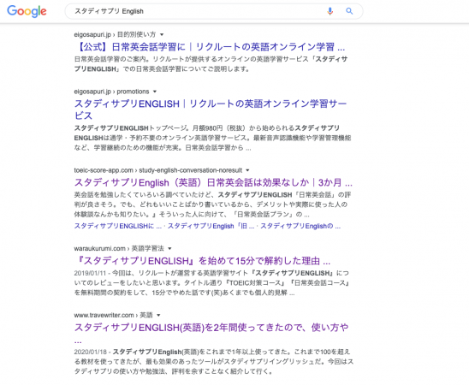This screenshot has height=385, width=469.
Task: Expand dropdown arrow next to 目的別使い方
Action: pyautogui.click(x=162, y=35)
